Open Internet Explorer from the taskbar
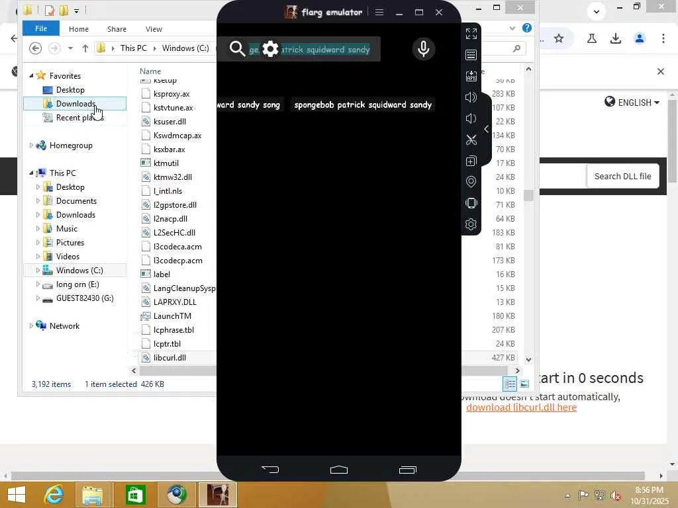This screenshot has height=508, width=678. pyautogui.click(x=54, y=495)
